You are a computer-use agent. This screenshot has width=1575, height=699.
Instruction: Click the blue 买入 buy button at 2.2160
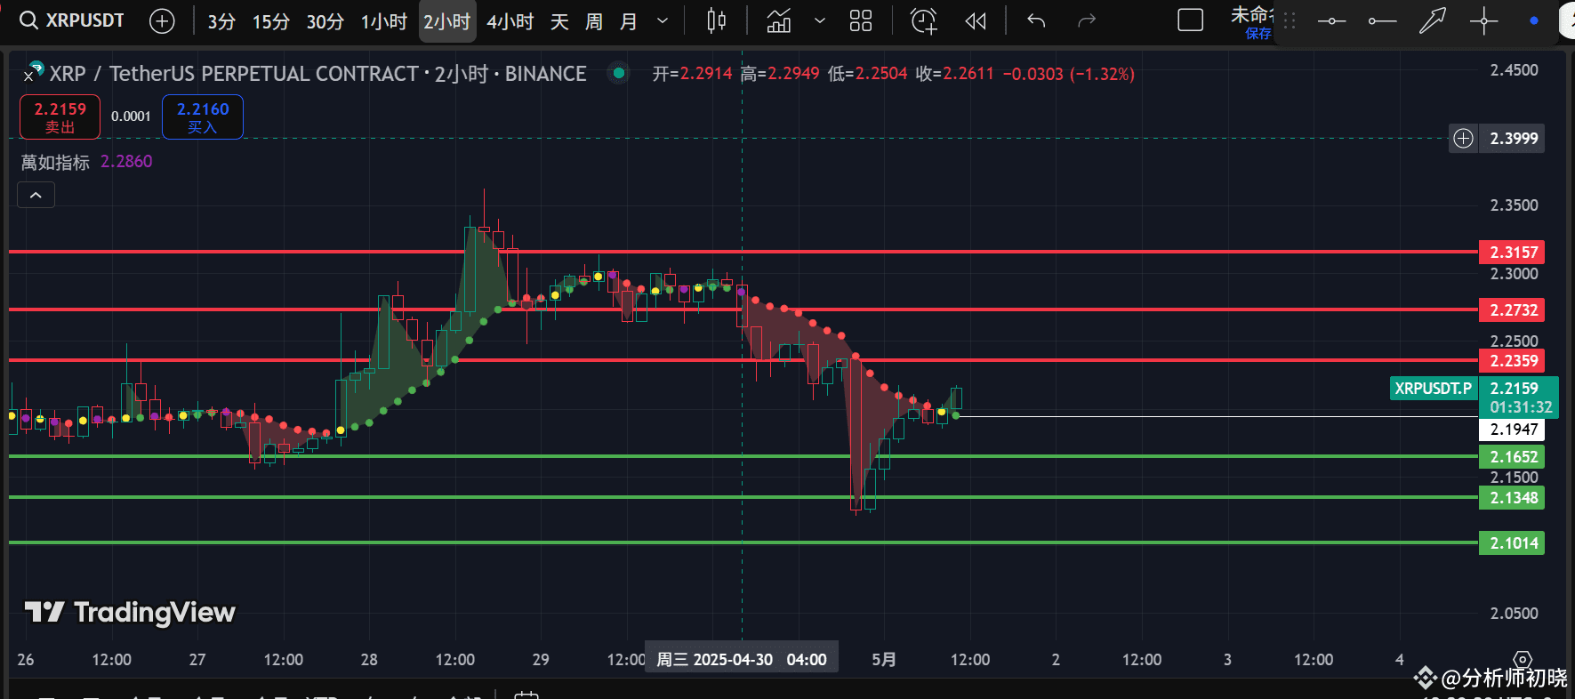pyautogui.click(x=203, y=116)
